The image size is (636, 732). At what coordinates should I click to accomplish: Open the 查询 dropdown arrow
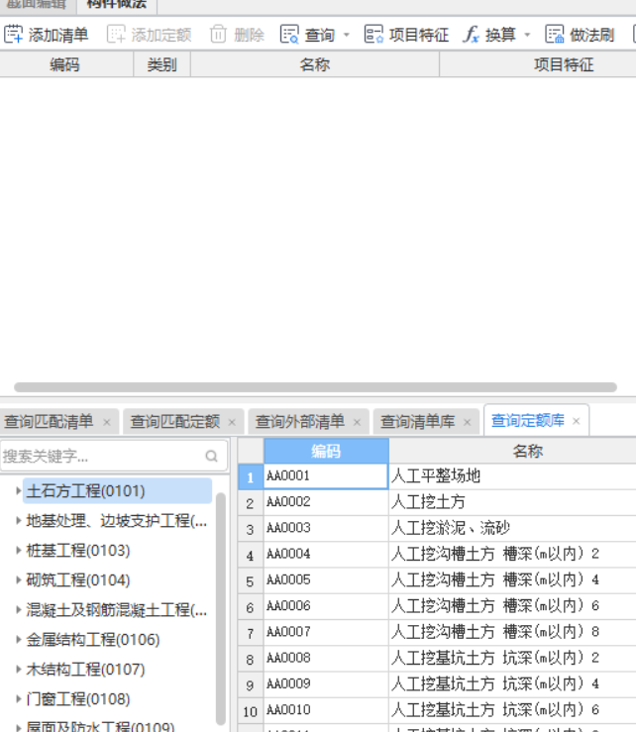point(347,35)
